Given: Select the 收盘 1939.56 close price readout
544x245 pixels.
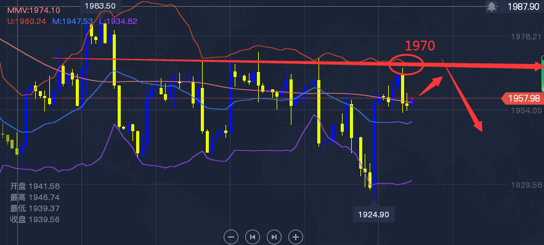Looking at the screenshot, I should [35, 220].
